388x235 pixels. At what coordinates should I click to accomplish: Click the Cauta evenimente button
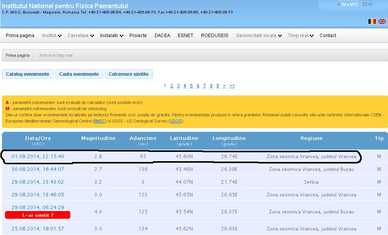point(79,74)
